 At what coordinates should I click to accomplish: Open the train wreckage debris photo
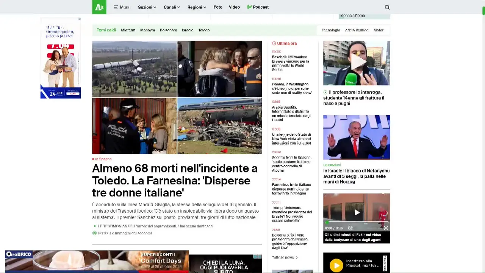point(220,126)
